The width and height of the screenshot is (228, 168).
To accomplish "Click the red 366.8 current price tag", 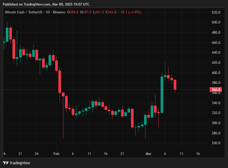I will tap(216, 89).
